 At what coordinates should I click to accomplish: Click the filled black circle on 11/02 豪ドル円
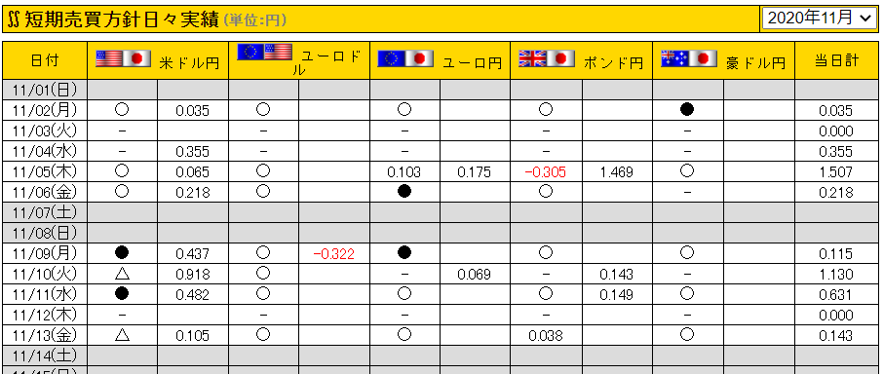(x=687, y=110)
